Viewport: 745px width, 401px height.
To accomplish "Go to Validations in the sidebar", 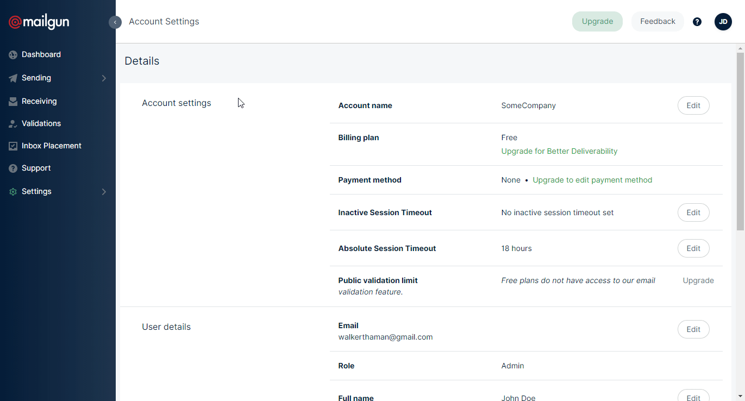I will tap(41, 123).
